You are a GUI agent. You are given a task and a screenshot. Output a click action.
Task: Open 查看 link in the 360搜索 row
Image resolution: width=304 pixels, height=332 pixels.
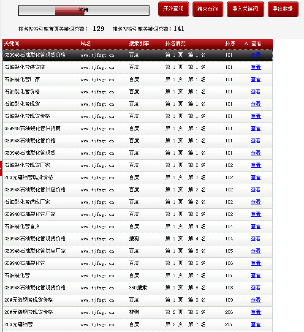(x=256, y=288)
